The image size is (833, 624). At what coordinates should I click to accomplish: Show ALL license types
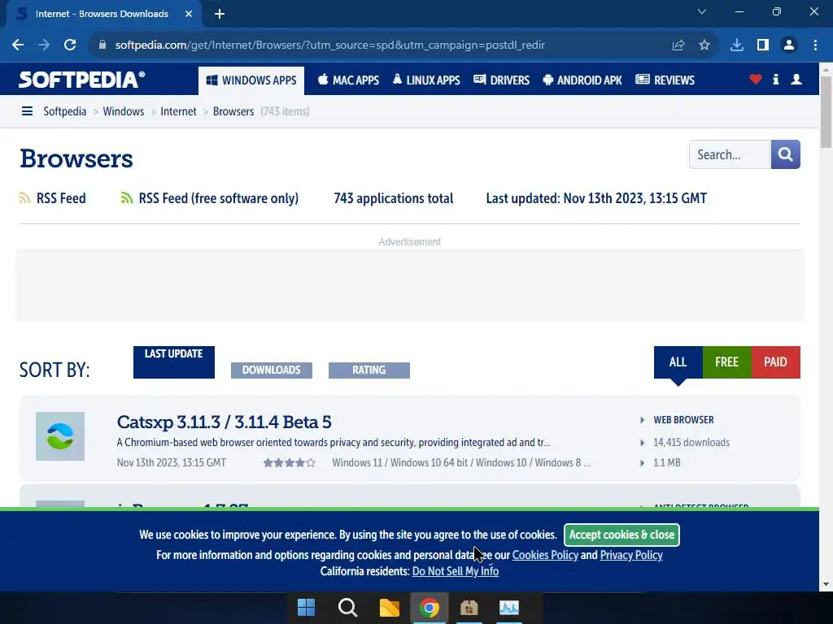pos(678,362)
